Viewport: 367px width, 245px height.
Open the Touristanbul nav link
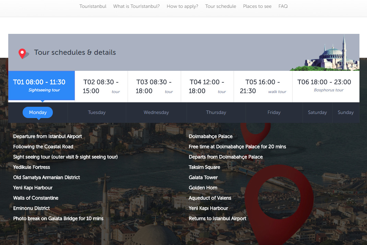click(x=93, y=6)
